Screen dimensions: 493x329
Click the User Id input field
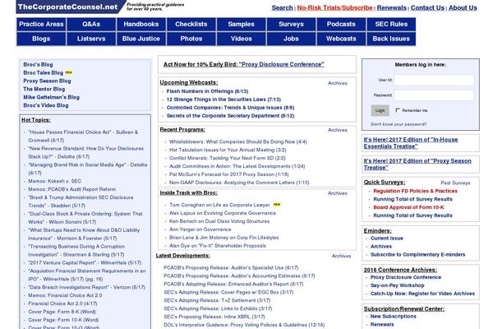tap(434, 80)
